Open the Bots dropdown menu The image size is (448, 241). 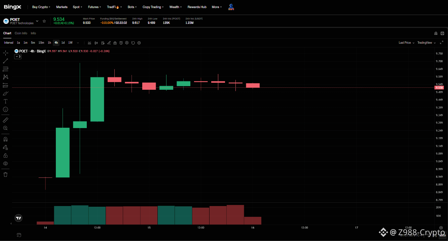(132, 7)
